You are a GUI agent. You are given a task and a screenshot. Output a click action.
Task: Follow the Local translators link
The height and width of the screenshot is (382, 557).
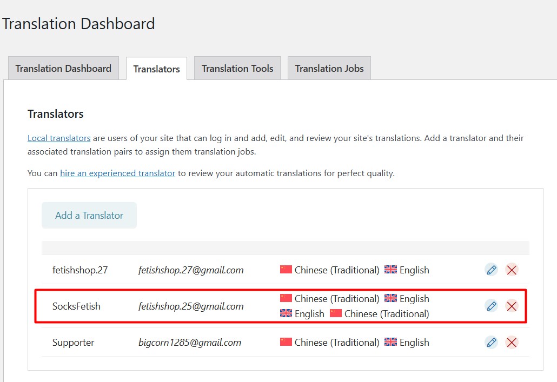pyautogui.click(x=59, y=138)
